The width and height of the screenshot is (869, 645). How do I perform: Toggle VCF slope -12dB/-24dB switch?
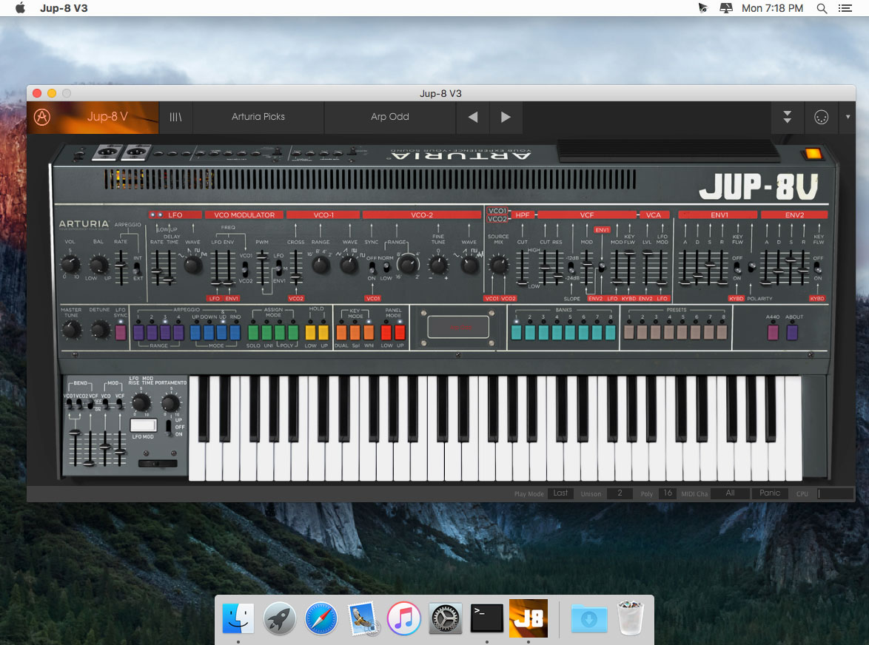pyautogui.click(x=571, y=269)
